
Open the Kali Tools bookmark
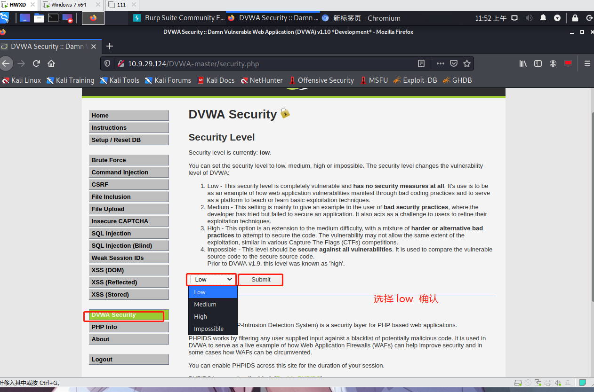pos(120,80)
